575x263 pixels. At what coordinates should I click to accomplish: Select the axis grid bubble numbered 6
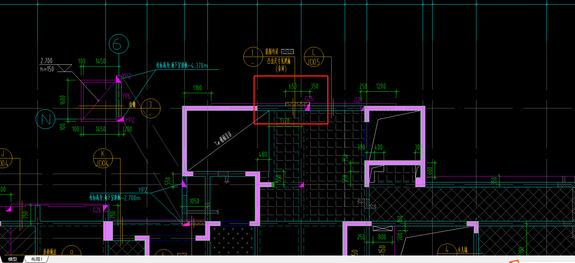119,44
